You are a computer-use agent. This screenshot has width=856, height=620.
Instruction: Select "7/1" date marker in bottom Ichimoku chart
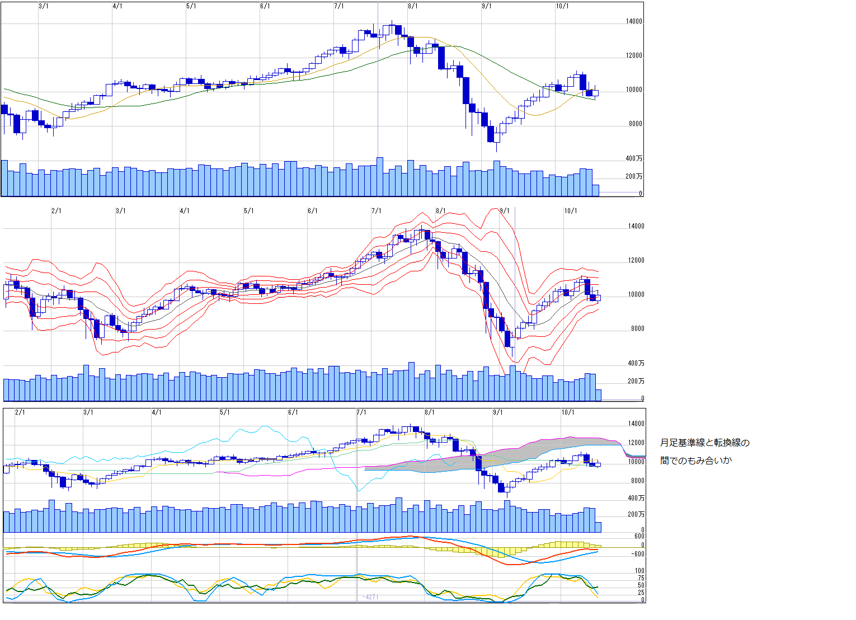(x=361, y=412)
